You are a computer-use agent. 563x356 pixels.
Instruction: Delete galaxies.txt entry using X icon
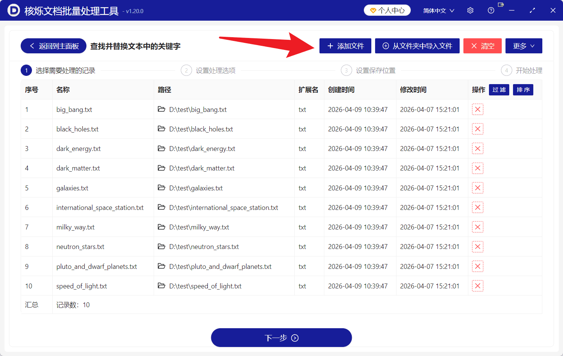(477, 188)
